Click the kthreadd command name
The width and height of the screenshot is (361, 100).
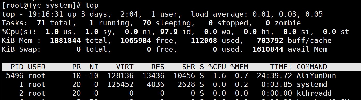(314, 93)
